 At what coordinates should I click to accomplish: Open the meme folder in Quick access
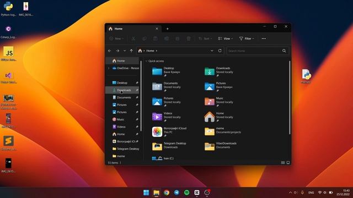coord(223,132)
